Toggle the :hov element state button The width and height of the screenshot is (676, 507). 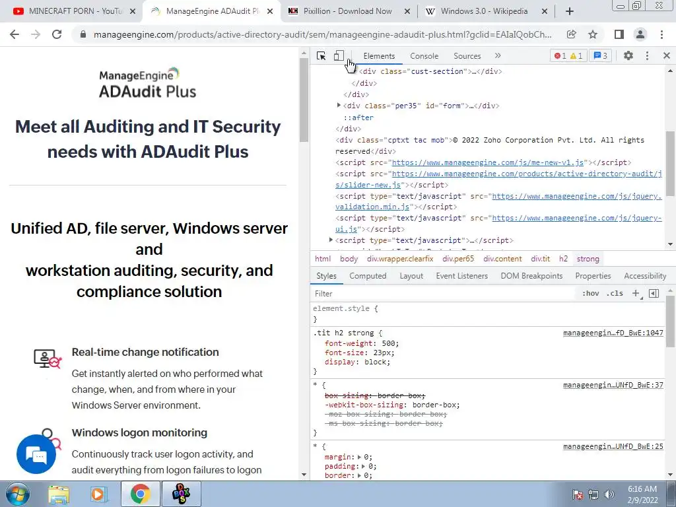click(x=590, y=293)
